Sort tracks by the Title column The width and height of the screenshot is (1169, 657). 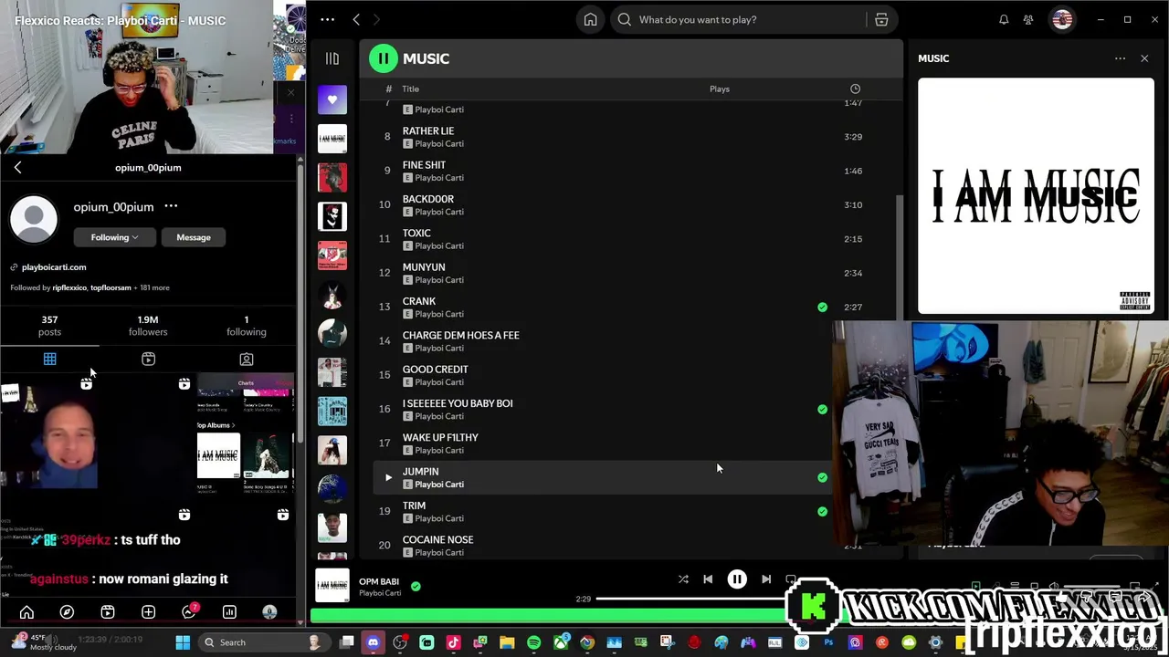(x=411, y=89)
